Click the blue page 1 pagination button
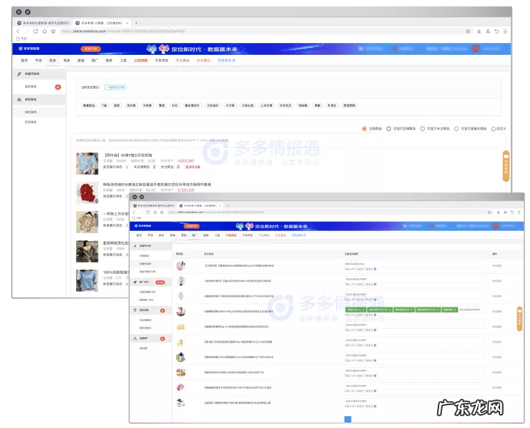The image size is (530, 428). [348, 419]
